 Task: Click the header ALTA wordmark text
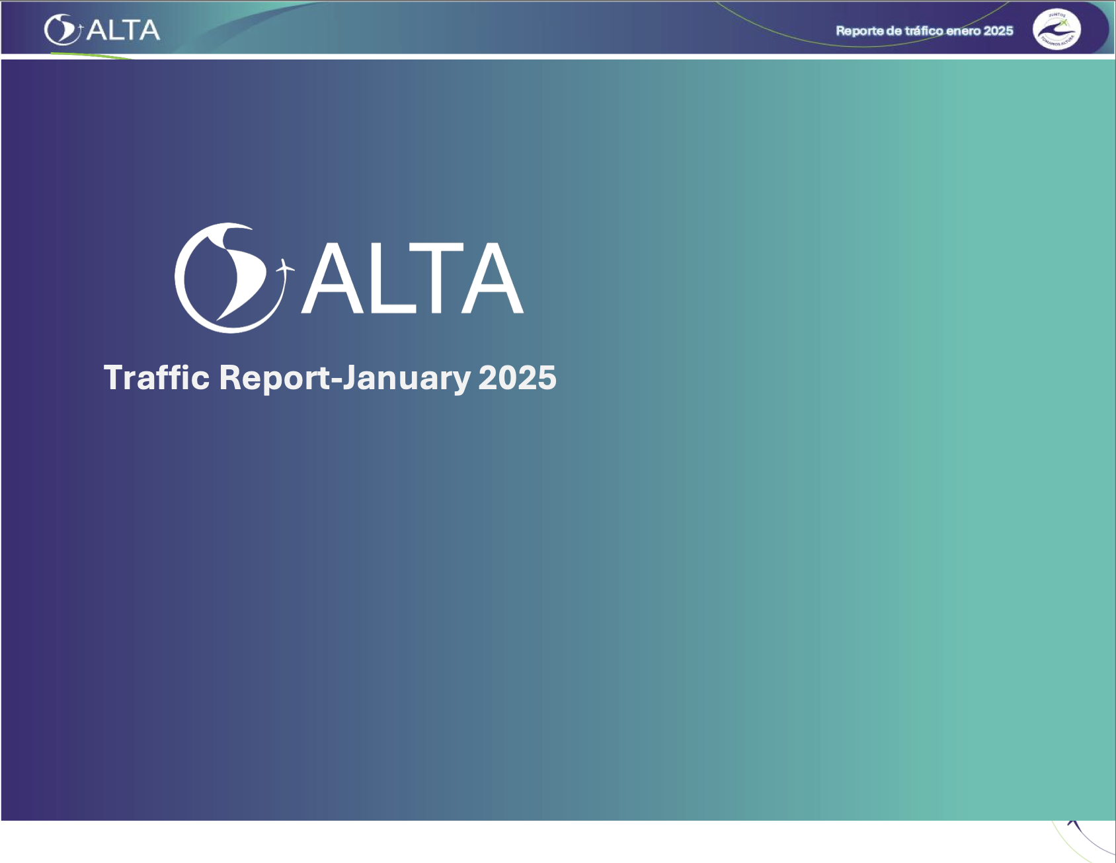[x=123, y=30]
